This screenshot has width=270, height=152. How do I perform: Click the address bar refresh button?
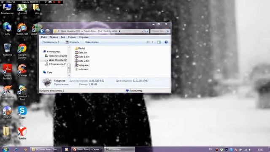[146, 31]
